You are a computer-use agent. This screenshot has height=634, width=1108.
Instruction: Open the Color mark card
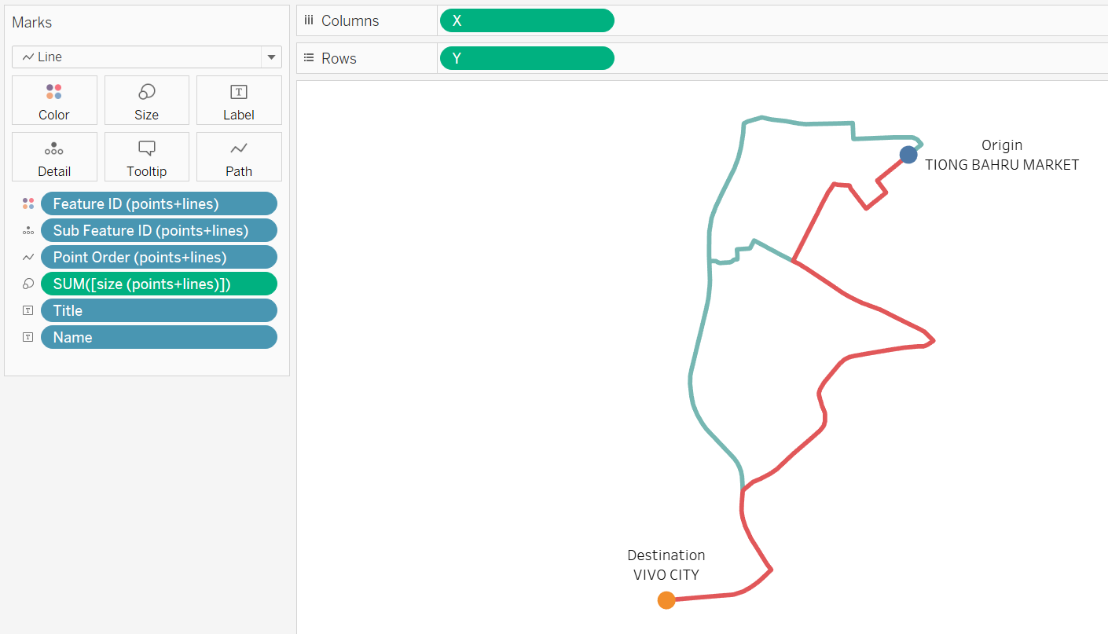coord(54,100)
